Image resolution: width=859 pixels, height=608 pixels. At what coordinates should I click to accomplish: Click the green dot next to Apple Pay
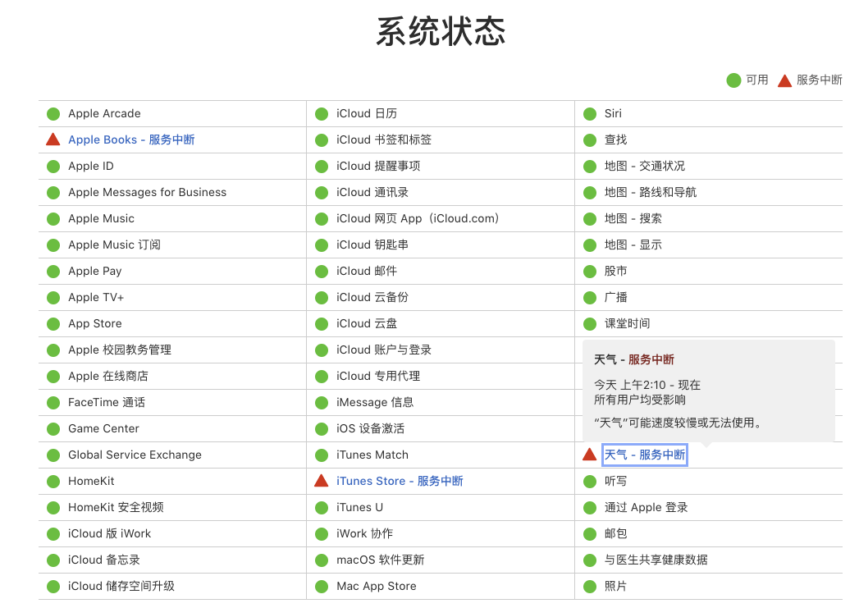pos(53,272)
